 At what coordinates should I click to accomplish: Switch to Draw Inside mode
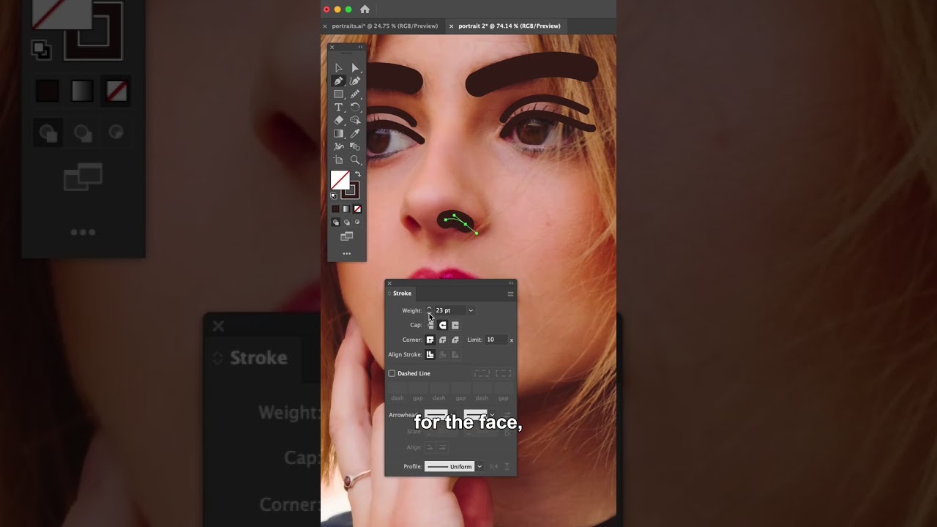coord(357,222)
